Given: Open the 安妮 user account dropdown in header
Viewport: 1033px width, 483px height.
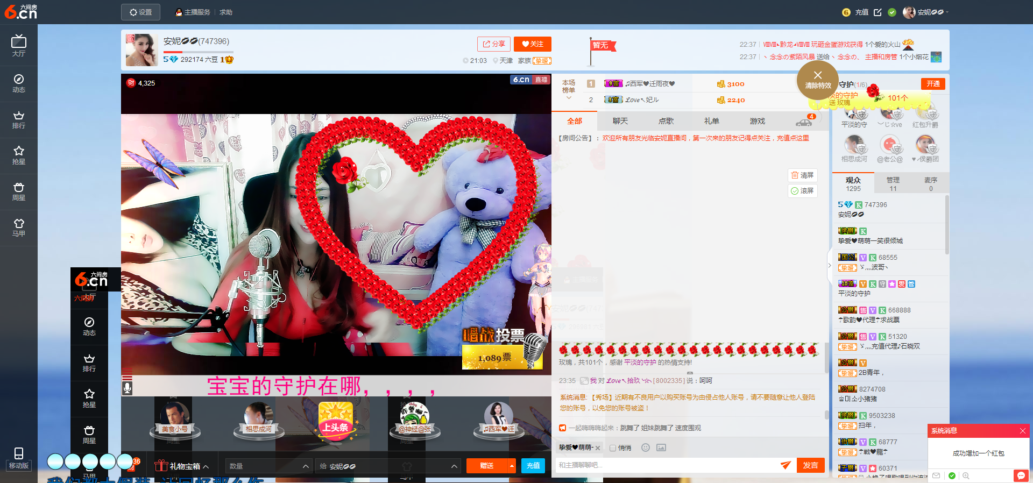Looking at the screenshot, I should click(x=925, y=12).
